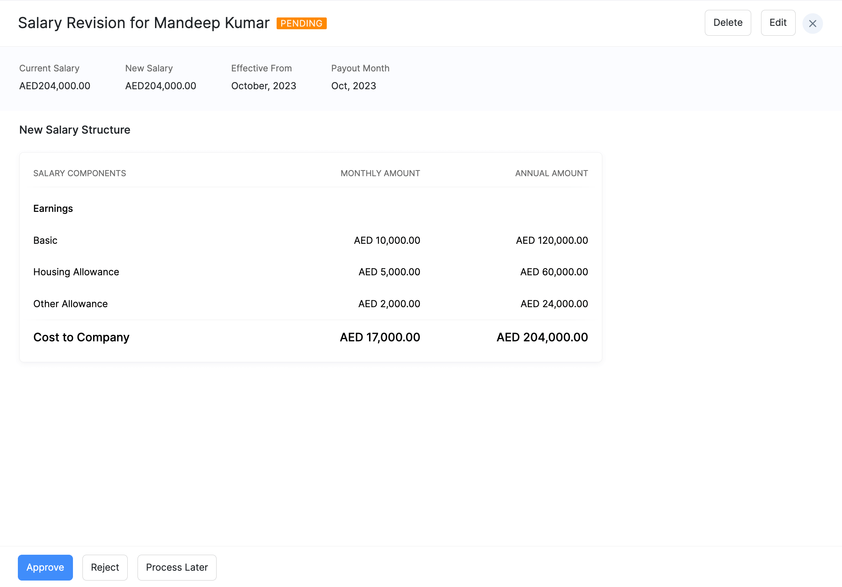Screen dimensions: 842x587
Task: Click the Monthly Amount column header
Action: click(x=380, y=173)
